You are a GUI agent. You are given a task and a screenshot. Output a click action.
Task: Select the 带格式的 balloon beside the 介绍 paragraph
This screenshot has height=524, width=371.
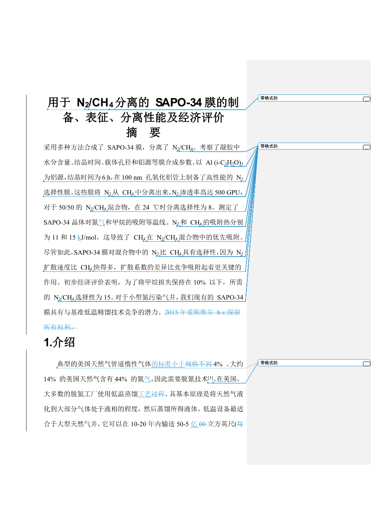[x=314, y=363]
